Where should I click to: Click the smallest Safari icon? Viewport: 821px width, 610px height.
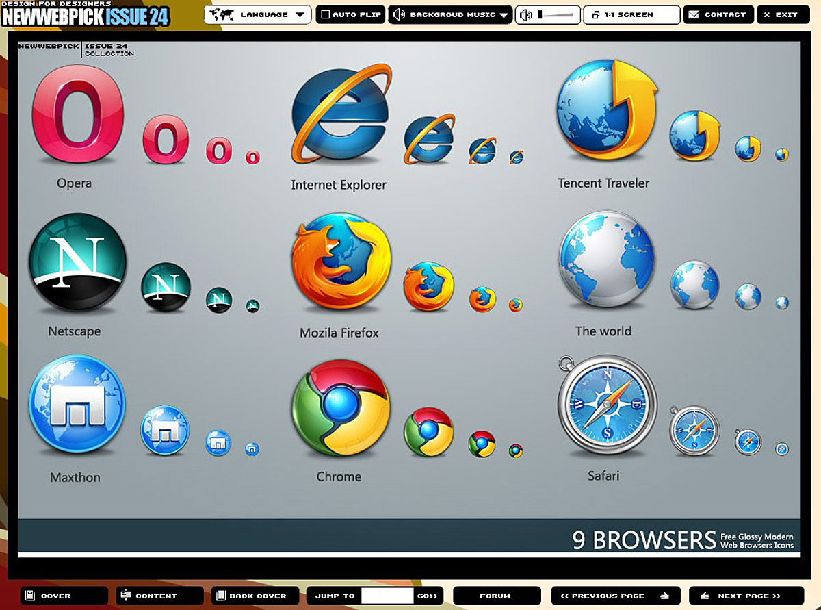[x=782, y=449]
